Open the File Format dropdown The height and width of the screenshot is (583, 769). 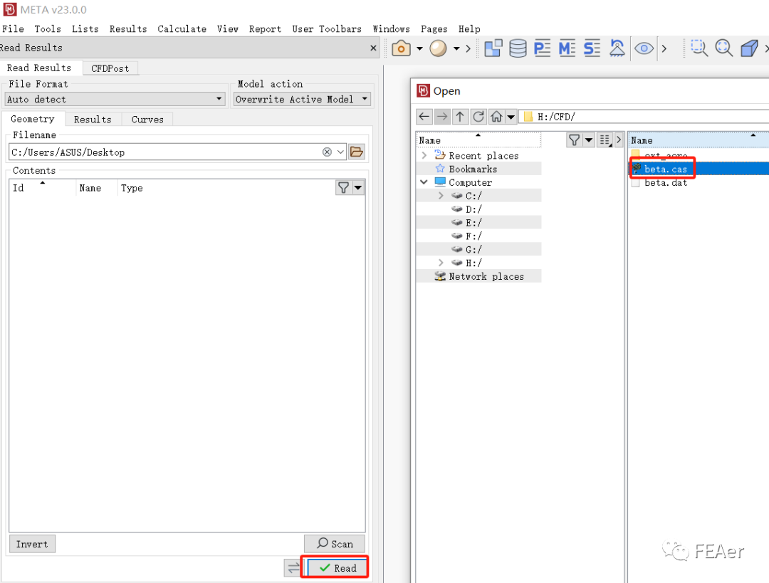click(x=115, y=100)
